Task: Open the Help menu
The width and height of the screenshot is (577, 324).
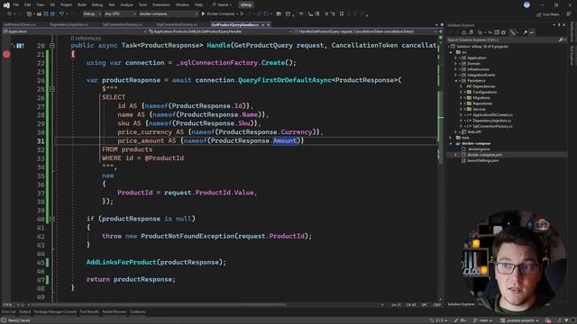Action: point(198,4)
